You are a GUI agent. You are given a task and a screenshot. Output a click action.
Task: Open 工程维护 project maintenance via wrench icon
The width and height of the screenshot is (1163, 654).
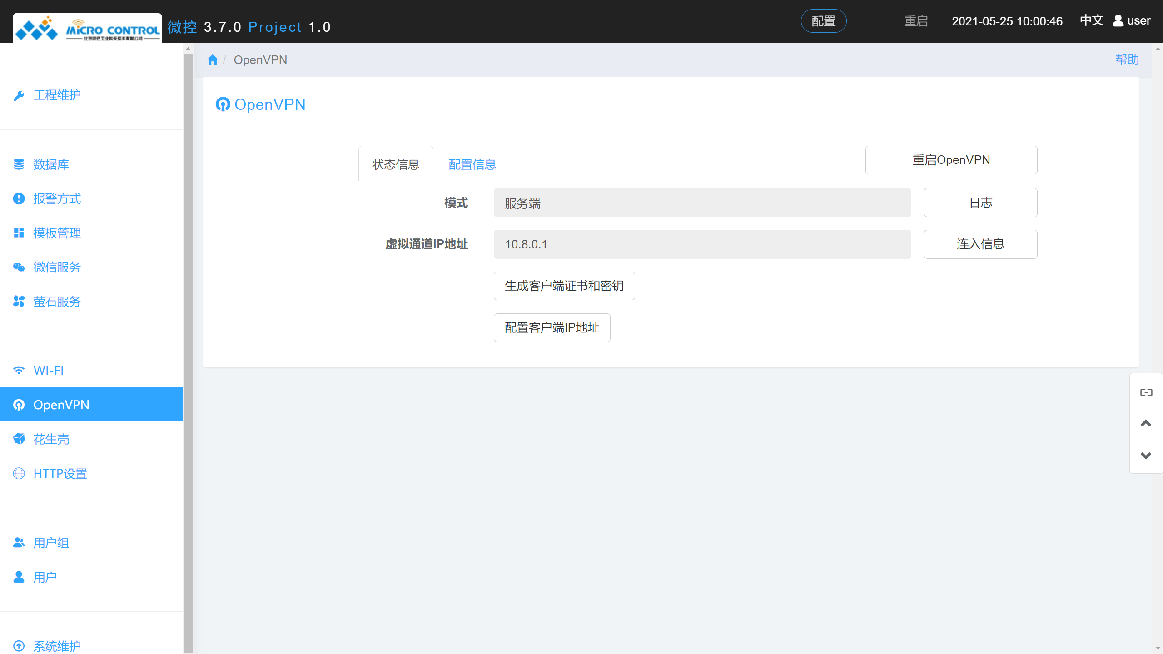pyautogui.click(x=19, y=94)
